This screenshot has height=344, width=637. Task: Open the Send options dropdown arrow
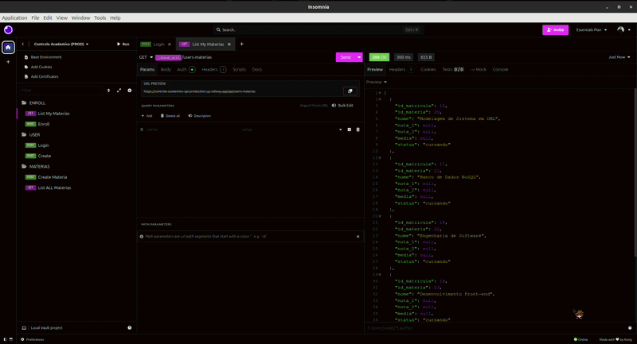pyautogui.click(x=359, y=57)
